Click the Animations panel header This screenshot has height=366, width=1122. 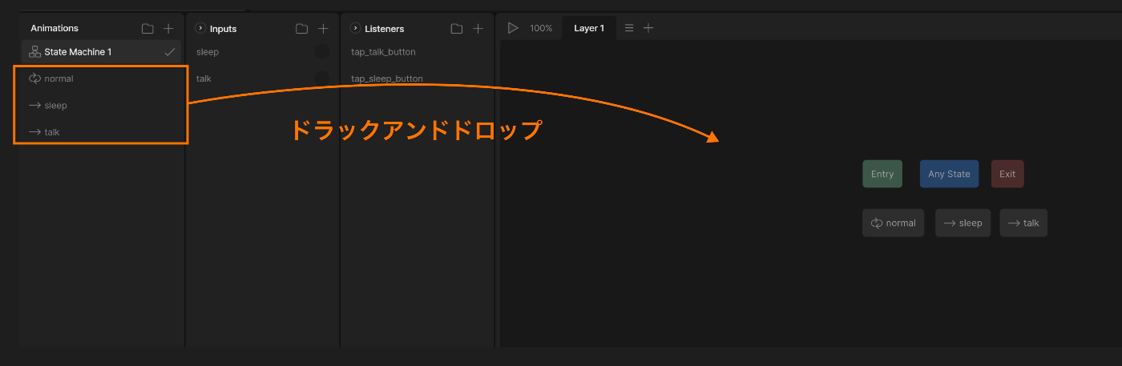point(54,28)
